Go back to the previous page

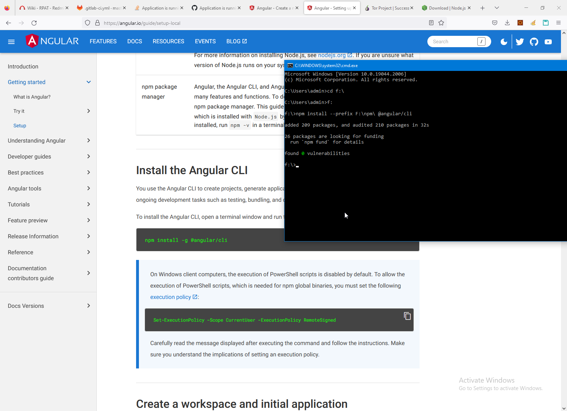tap(9, 23)
